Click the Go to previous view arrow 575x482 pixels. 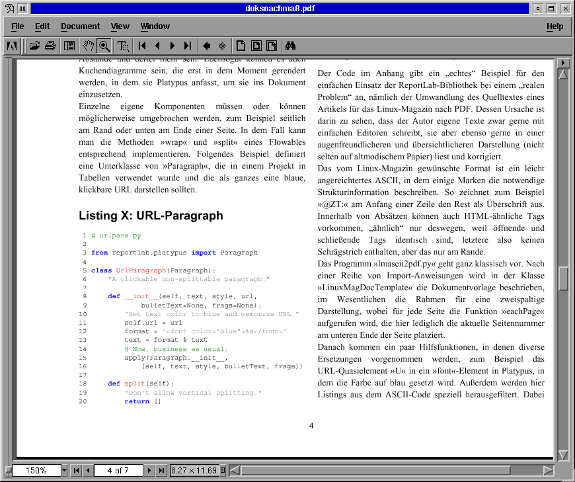206,46
